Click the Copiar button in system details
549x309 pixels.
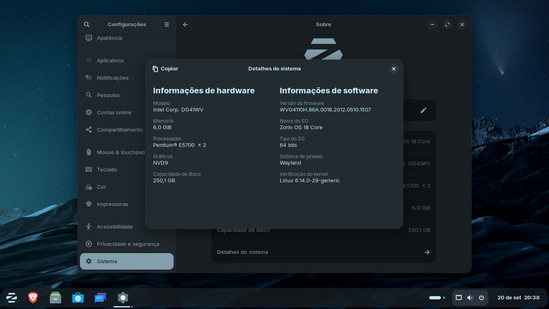(165, 69)
